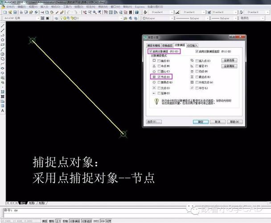This screenshot has width=271, height=223.
Task: Select the Multiline Text A tool
Action: (3, 111)
